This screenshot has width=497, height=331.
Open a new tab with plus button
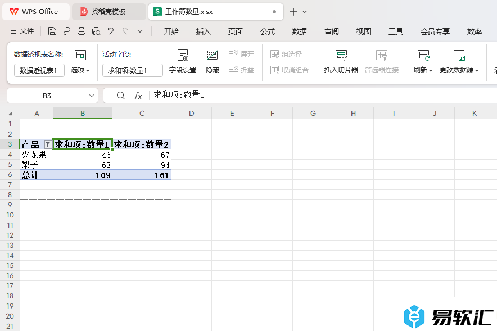[x=293, y=12]
